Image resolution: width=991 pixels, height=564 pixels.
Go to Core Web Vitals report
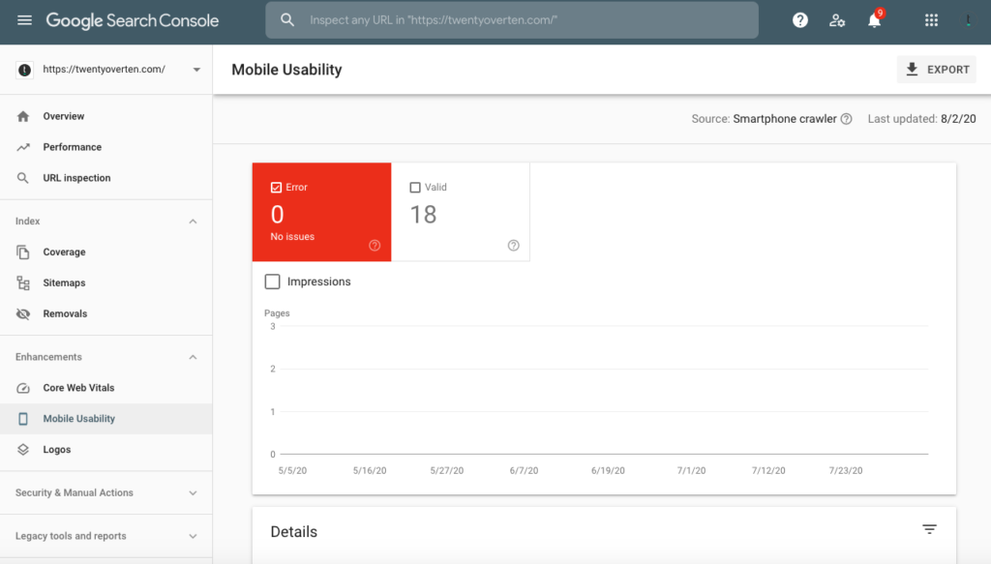click(x=78, y=388)
